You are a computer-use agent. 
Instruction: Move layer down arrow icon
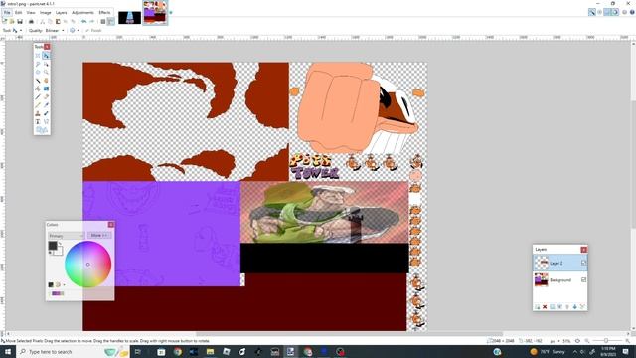click(574, 307)
